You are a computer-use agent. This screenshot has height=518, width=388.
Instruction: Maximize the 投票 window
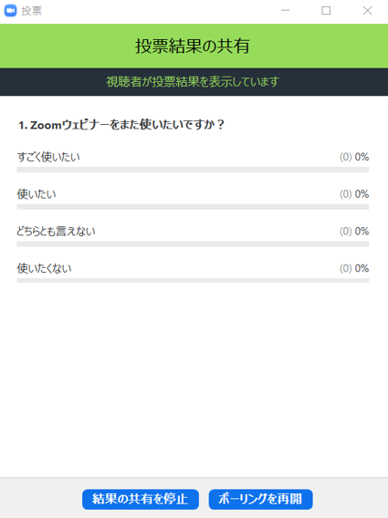point(326,11)
